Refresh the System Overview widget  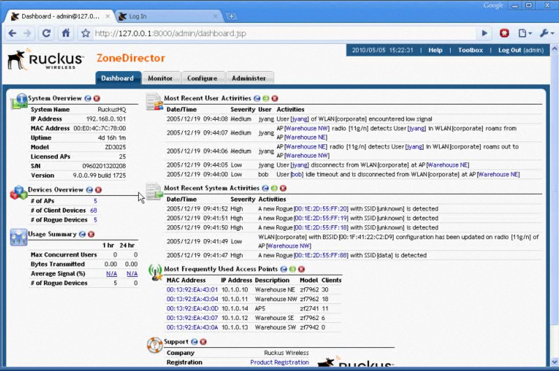[x=88, y=98]
